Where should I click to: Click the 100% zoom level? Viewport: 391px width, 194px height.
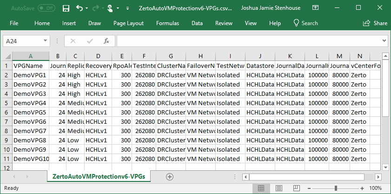coord(375,188)
